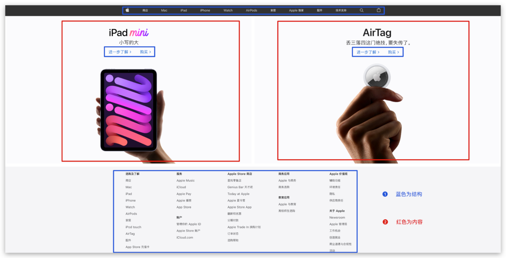
Task: Open iPod touch link in the footer
Action: [134, 227]
